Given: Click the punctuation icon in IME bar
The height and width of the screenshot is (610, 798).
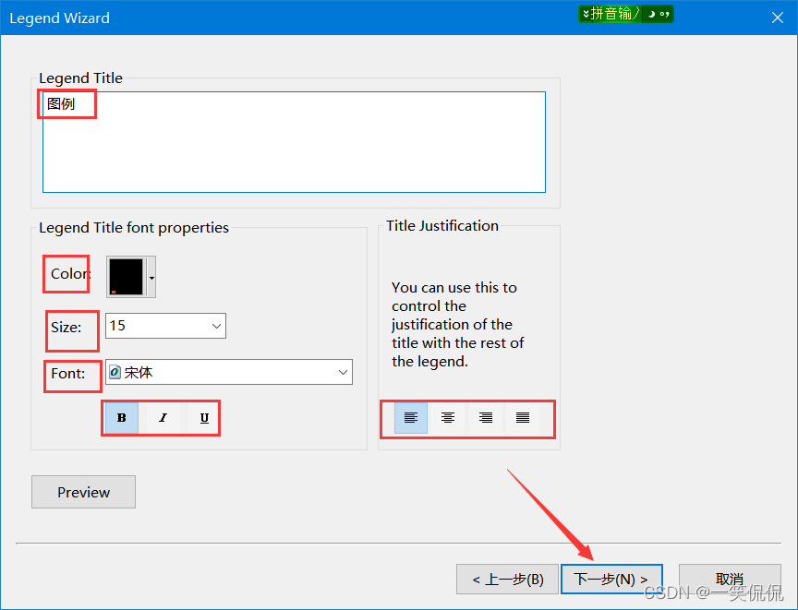Looking at the screenshot, I should coord(665,14).
